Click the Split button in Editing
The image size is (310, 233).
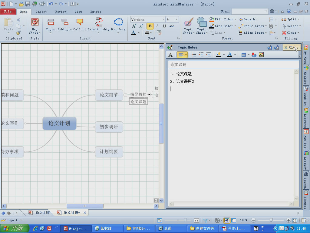click(x=290, y=19)
